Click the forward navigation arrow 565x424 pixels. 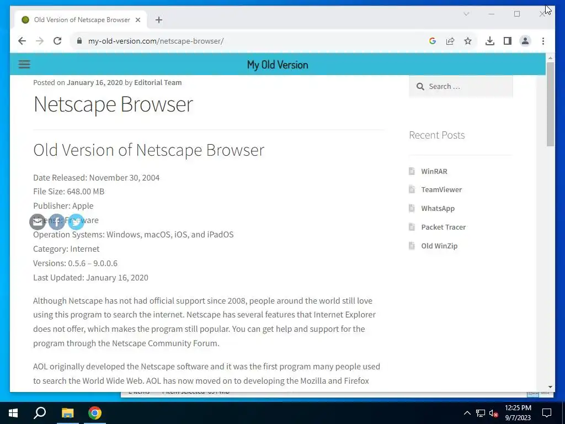point(40,41)
